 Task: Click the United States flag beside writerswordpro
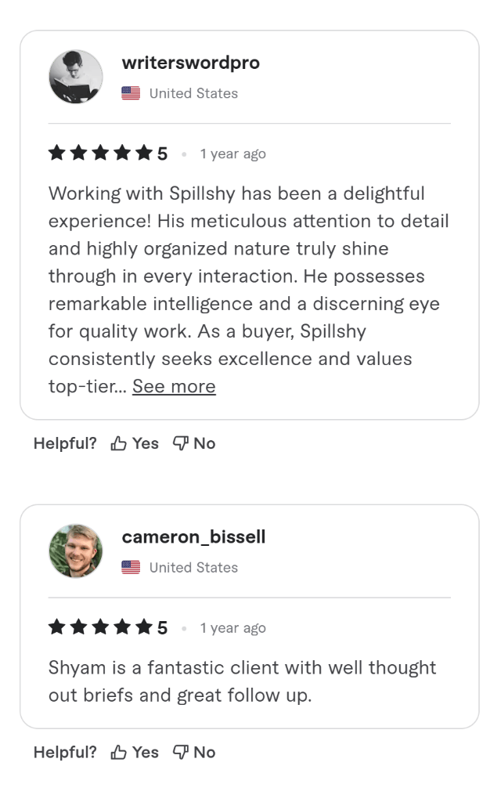point(130,93)
